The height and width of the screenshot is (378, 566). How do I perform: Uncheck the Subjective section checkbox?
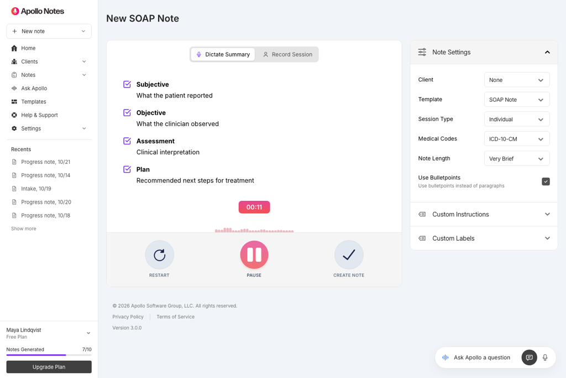pos(127,84)
